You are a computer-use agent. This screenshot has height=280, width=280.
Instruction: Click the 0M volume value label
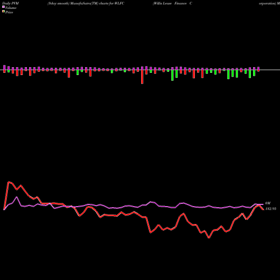pyautogui.click(x=268, y=203)
